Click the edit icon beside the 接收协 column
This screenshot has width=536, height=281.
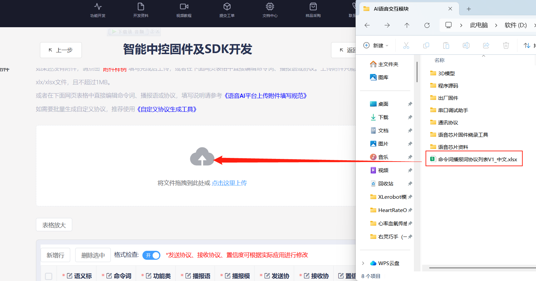[x=307, y=276]
